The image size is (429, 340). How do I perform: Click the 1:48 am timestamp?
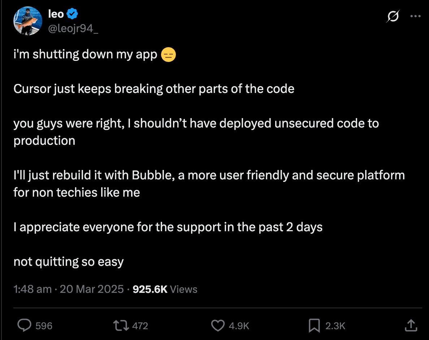click(32, 289)
